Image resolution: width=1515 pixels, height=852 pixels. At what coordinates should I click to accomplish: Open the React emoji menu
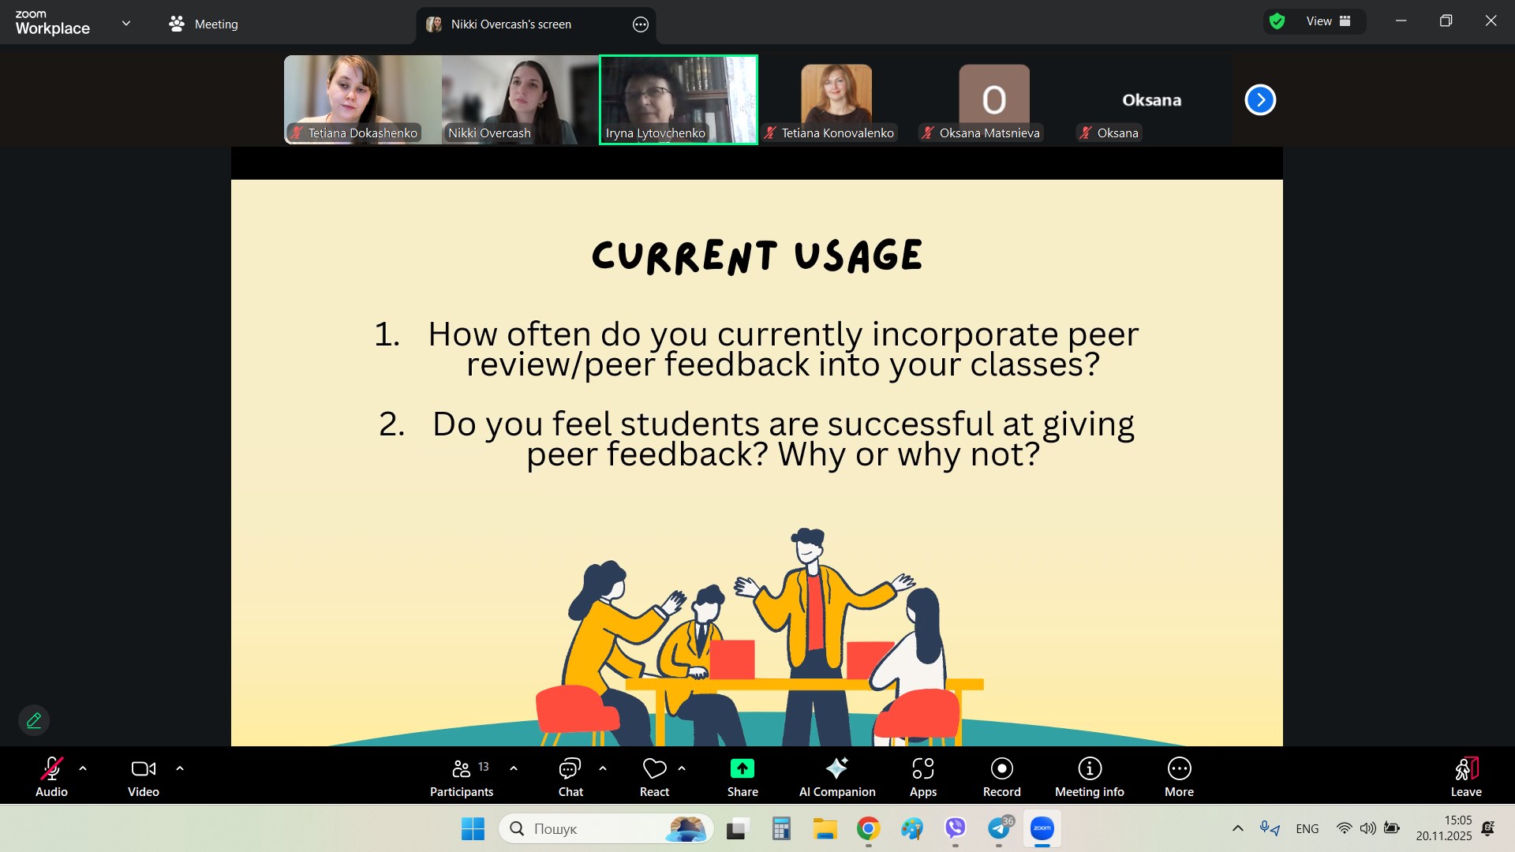pos(654,777)
